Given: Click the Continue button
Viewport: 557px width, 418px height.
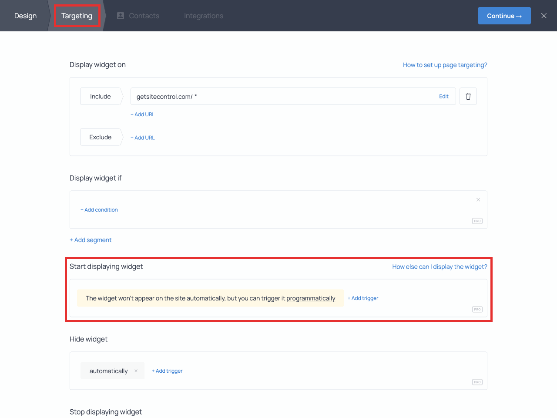Looking at the screenshot, I should pyautogui.click(x=504, y=15).
